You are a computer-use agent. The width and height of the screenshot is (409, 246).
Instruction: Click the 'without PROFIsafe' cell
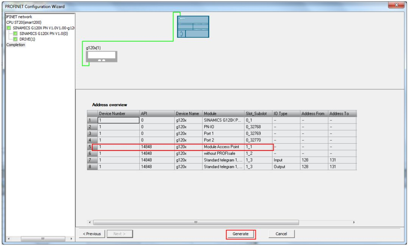[223, 154]
